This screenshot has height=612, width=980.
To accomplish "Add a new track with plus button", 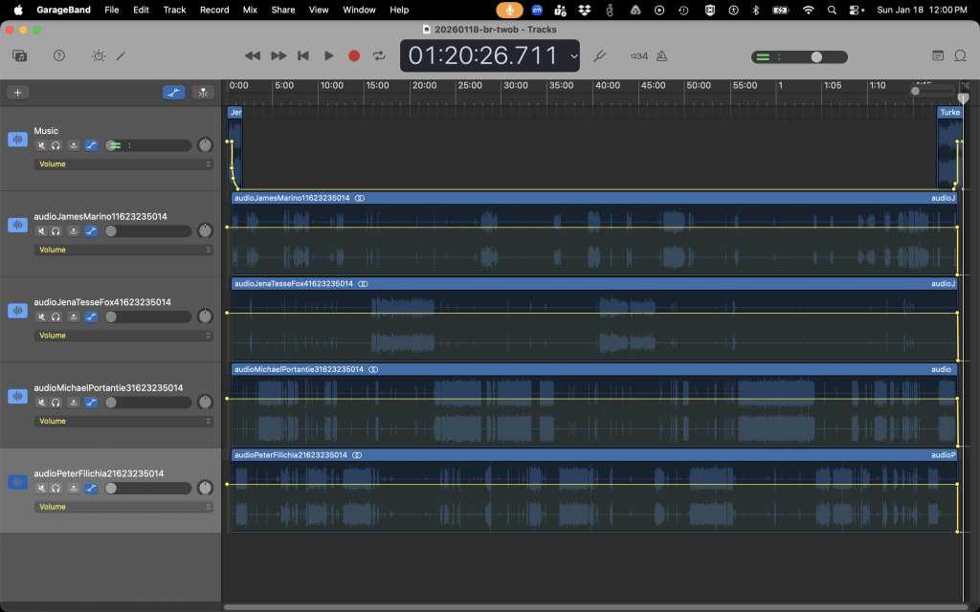I will click(17, 93).
